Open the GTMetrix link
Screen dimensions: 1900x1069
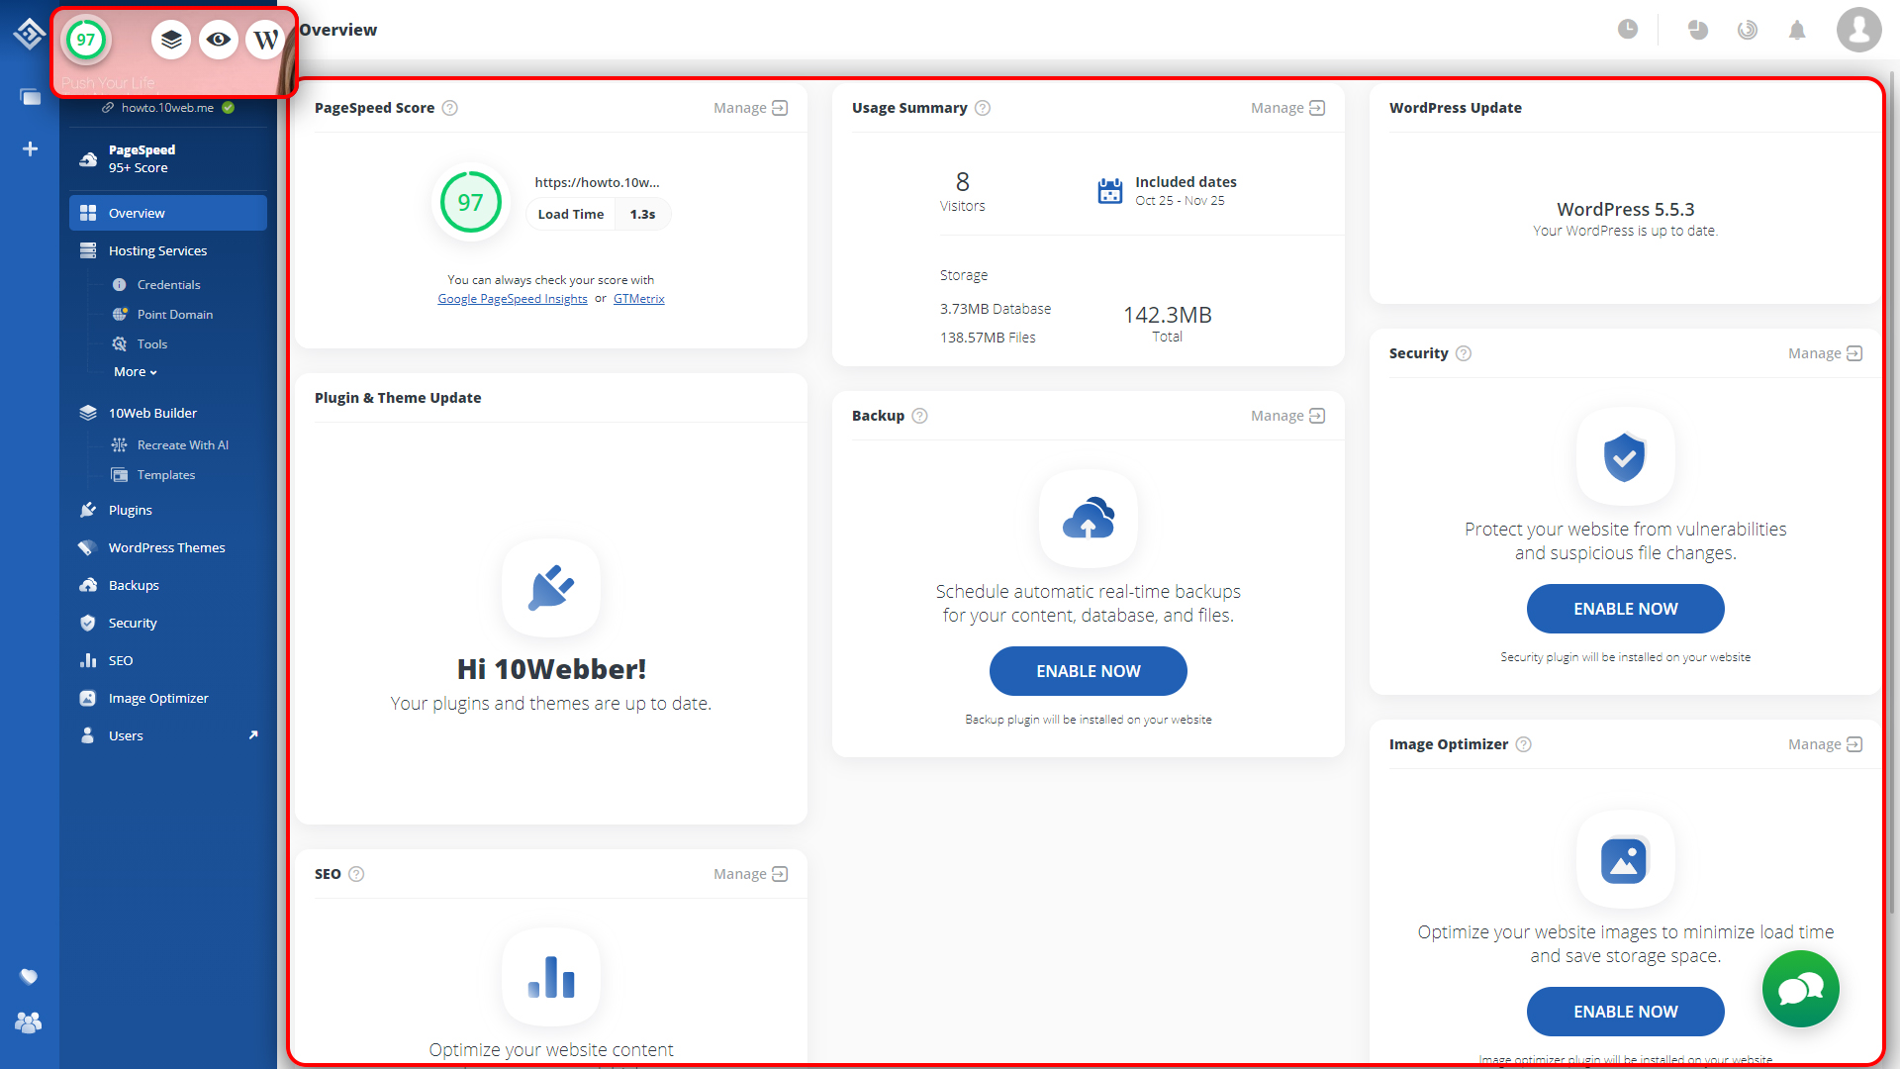point(638,299)
